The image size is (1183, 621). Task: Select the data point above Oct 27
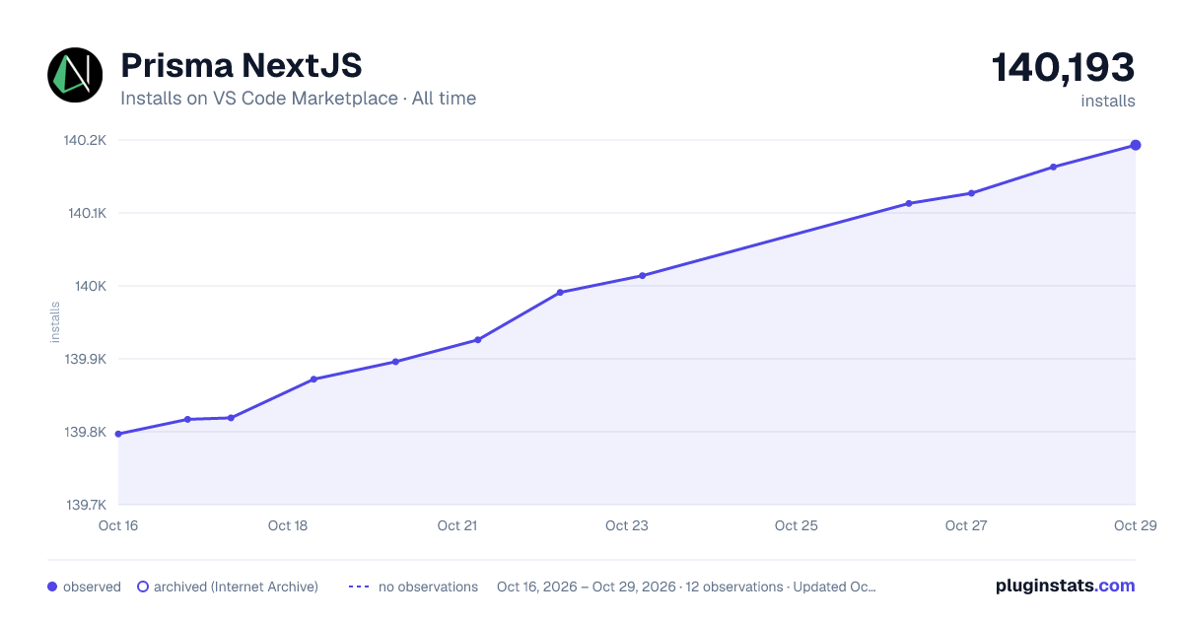pyautogui.click(x=971, y=193)
